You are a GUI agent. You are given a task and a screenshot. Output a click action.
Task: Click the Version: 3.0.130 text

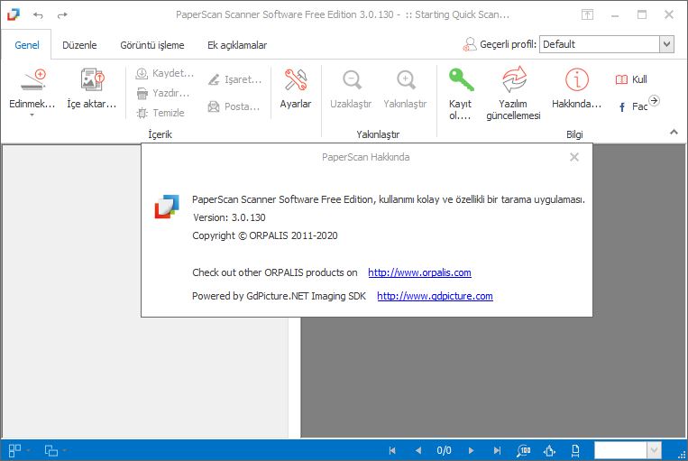coord(229,217)
